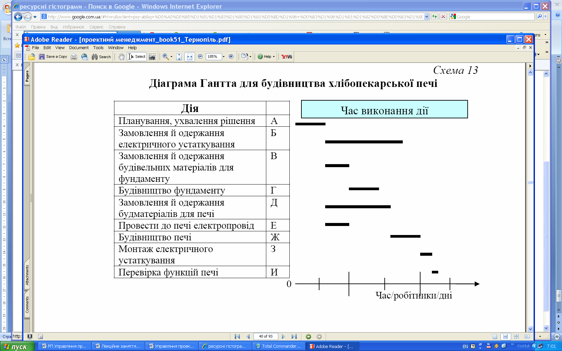Open the zoom percentage dropdown arrow
Image resolution: width=562 pixels, height=351 pixels.
pyautogui.click(x=224, y=56)
